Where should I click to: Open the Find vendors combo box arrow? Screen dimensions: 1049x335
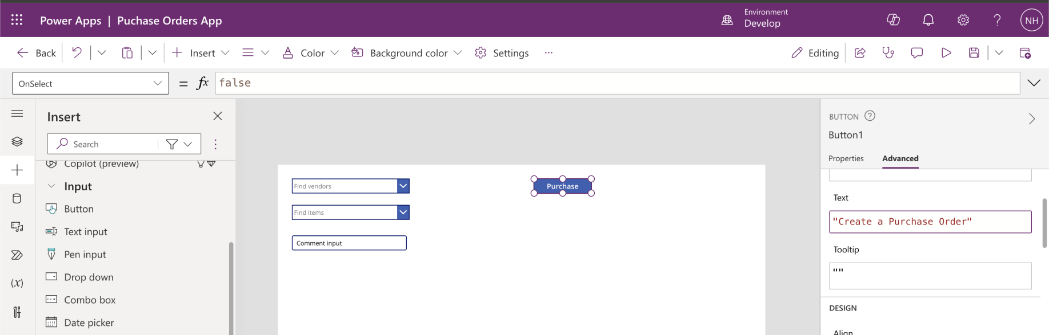tap(403, 186)
